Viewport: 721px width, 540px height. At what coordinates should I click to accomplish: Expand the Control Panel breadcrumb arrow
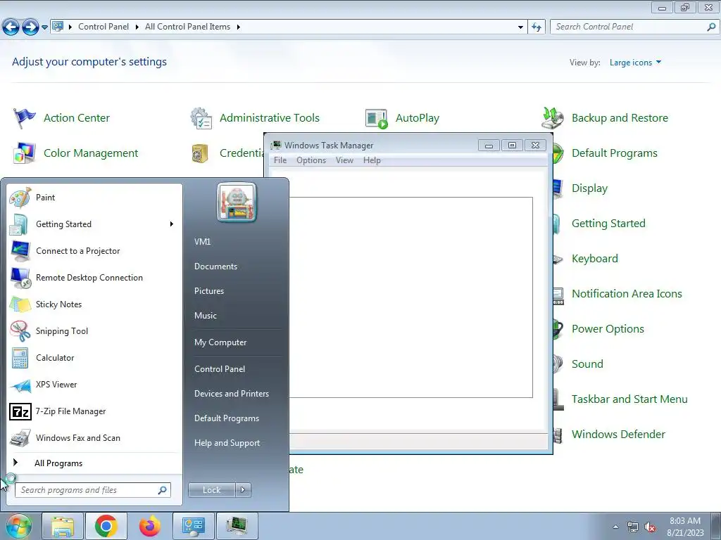point(137,27)
